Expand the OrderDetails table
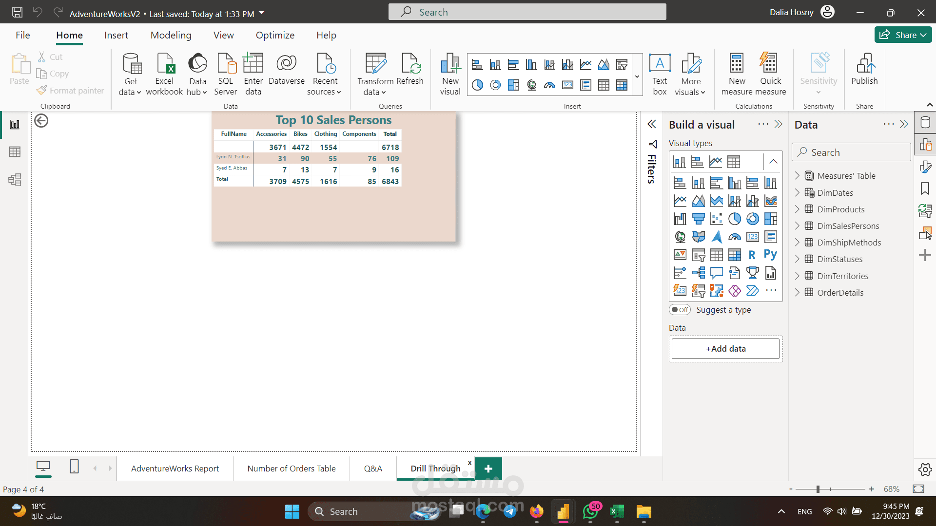Screen dimensions: 936x526 coord(797,293)
